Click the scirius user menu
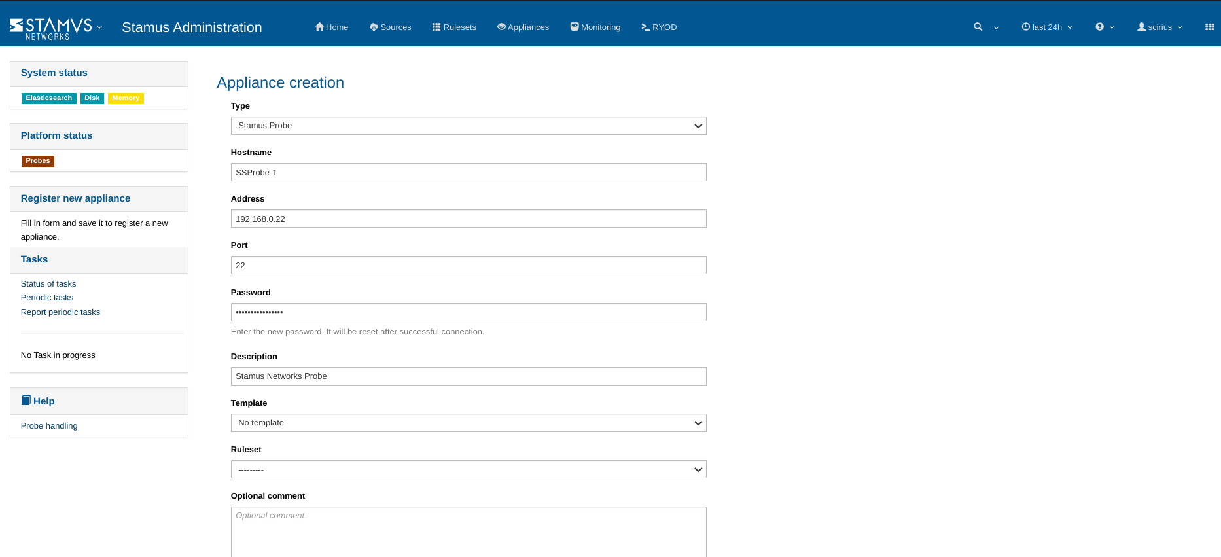This screenshot has height=557, width=1221. tap(1159, 27)
